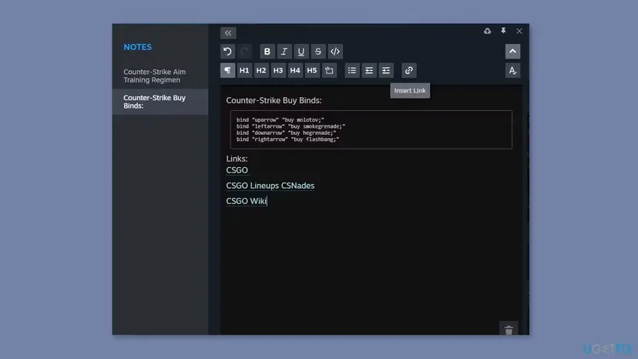Increase the list indent
The height and width of the screenshot is (359, 638).
click(x=386, y=70)
